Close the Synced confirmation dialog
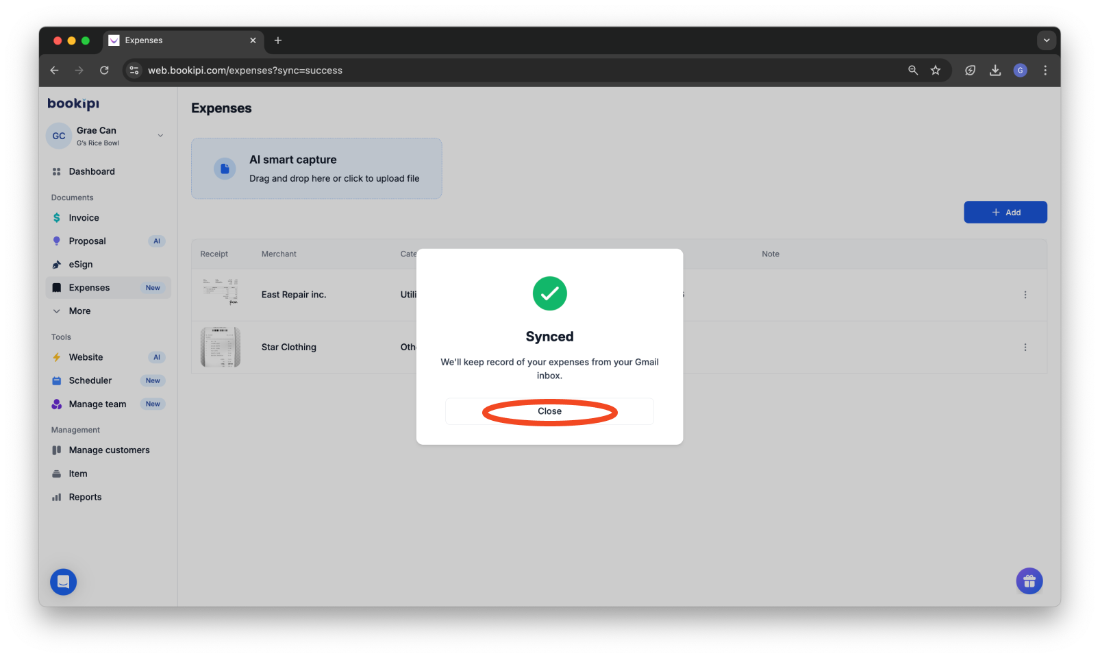Screen dimensions: 1100x658 (549, 411)
